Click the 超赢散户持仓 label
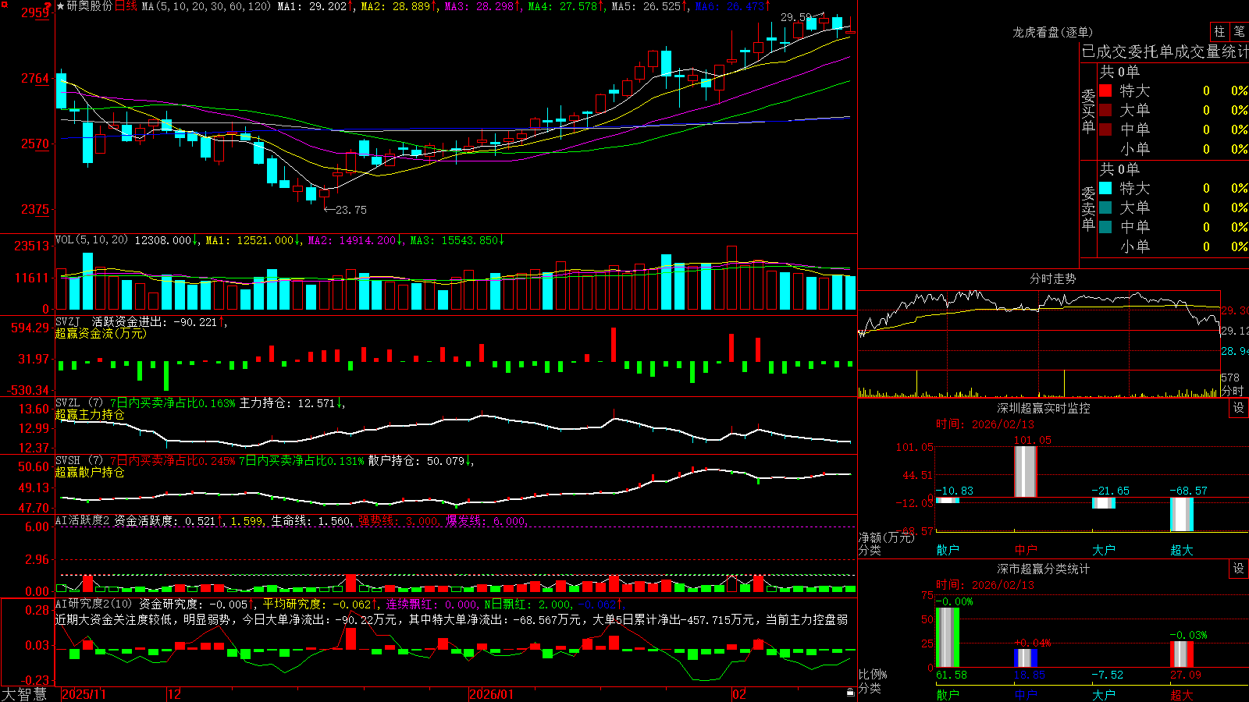The width and height of the screenshot is (1249, 702). pyautogui.click(x=90, y=472)
